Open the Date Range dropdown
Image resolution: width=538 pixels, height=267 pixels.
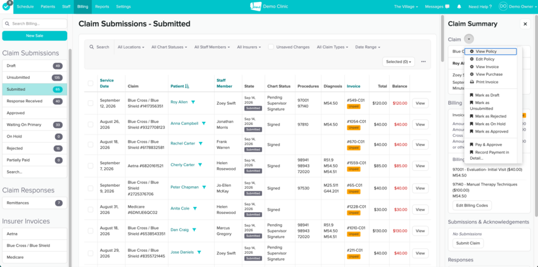click(368, 47)
